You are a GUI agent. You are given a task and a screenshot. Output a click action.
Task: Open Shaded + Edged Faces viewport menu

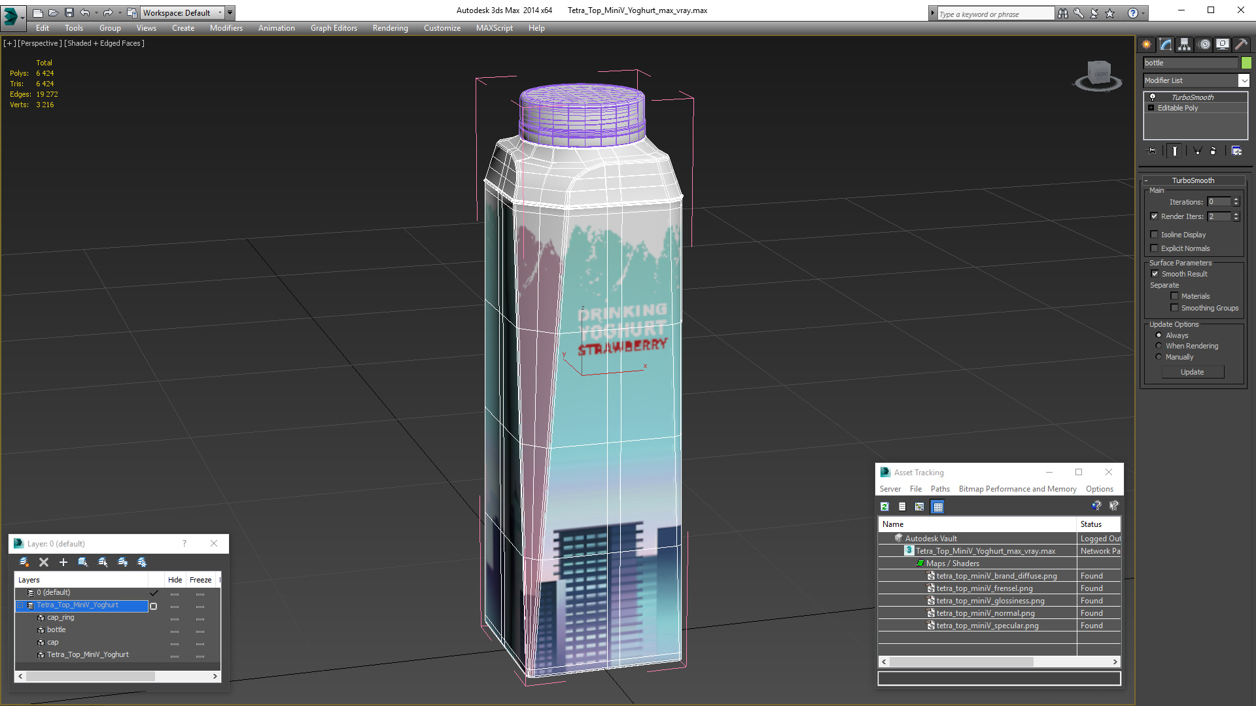point(104,43)
